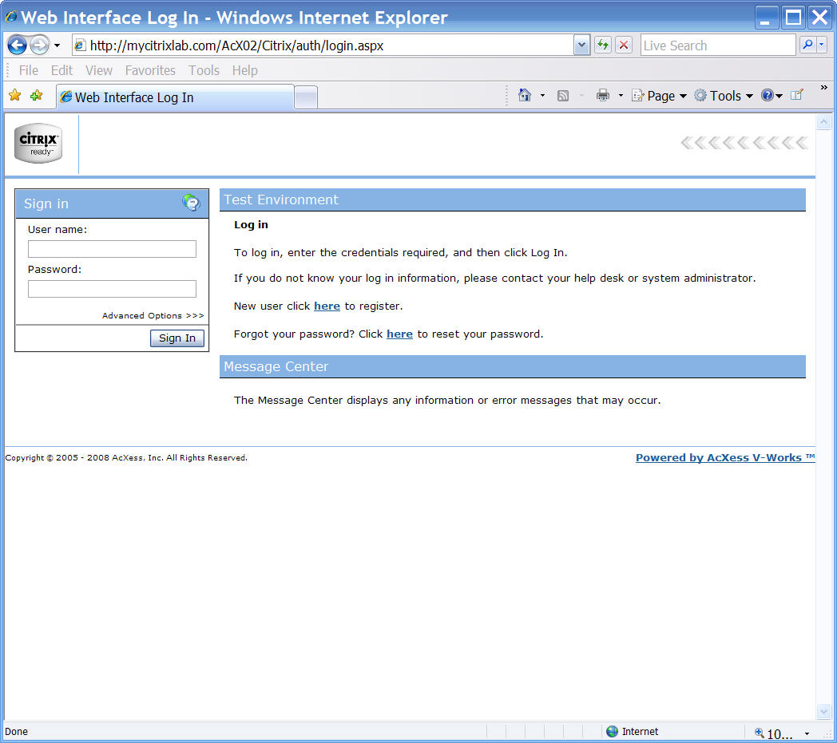Open the Tools dropdown in command bar
Viewport: 837px width, 743px height.
coord(724,96)
